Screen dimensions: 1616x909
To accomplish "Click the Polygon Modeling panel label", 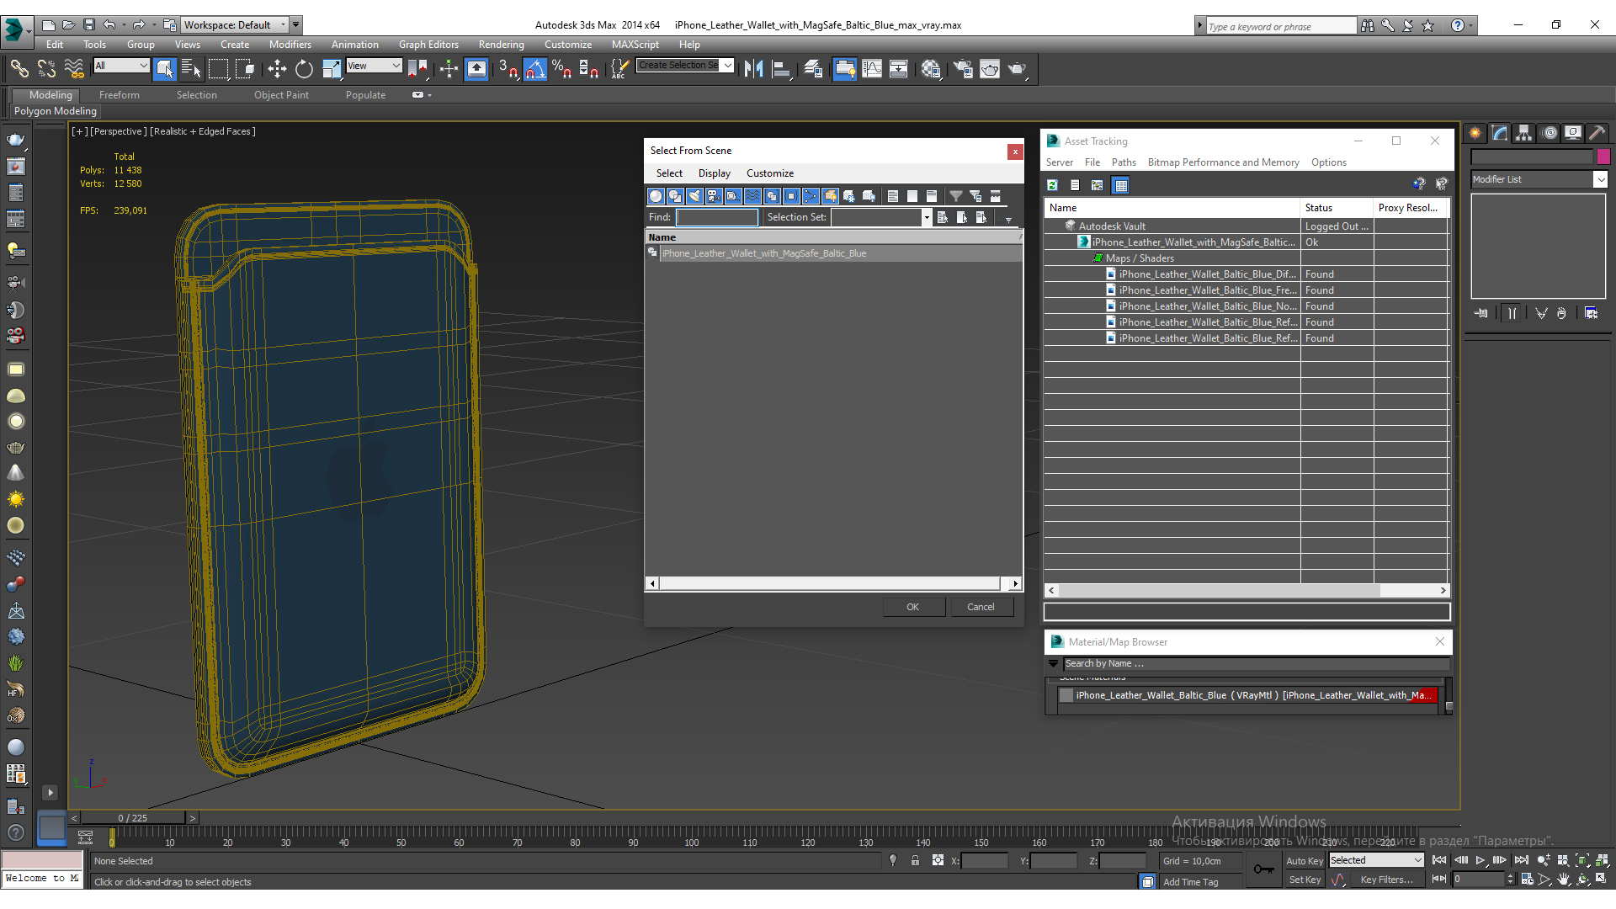I will [x=56, y=111].
